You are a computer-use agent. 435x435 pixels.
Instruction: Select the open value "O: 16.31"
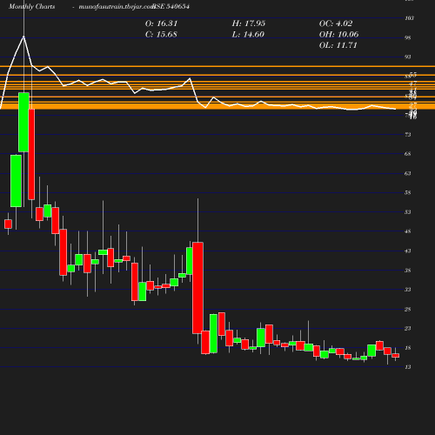pyautogui.click(x=161, y=23)
